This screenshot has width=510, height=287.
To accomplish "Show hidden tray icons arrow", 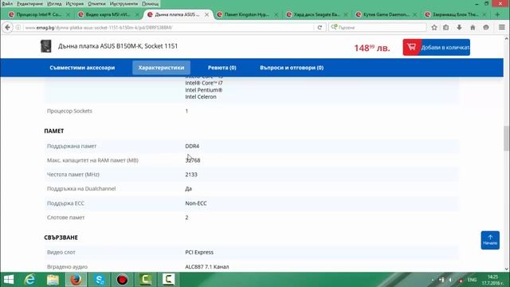I will pyautogui.click(x=432, y=280).
